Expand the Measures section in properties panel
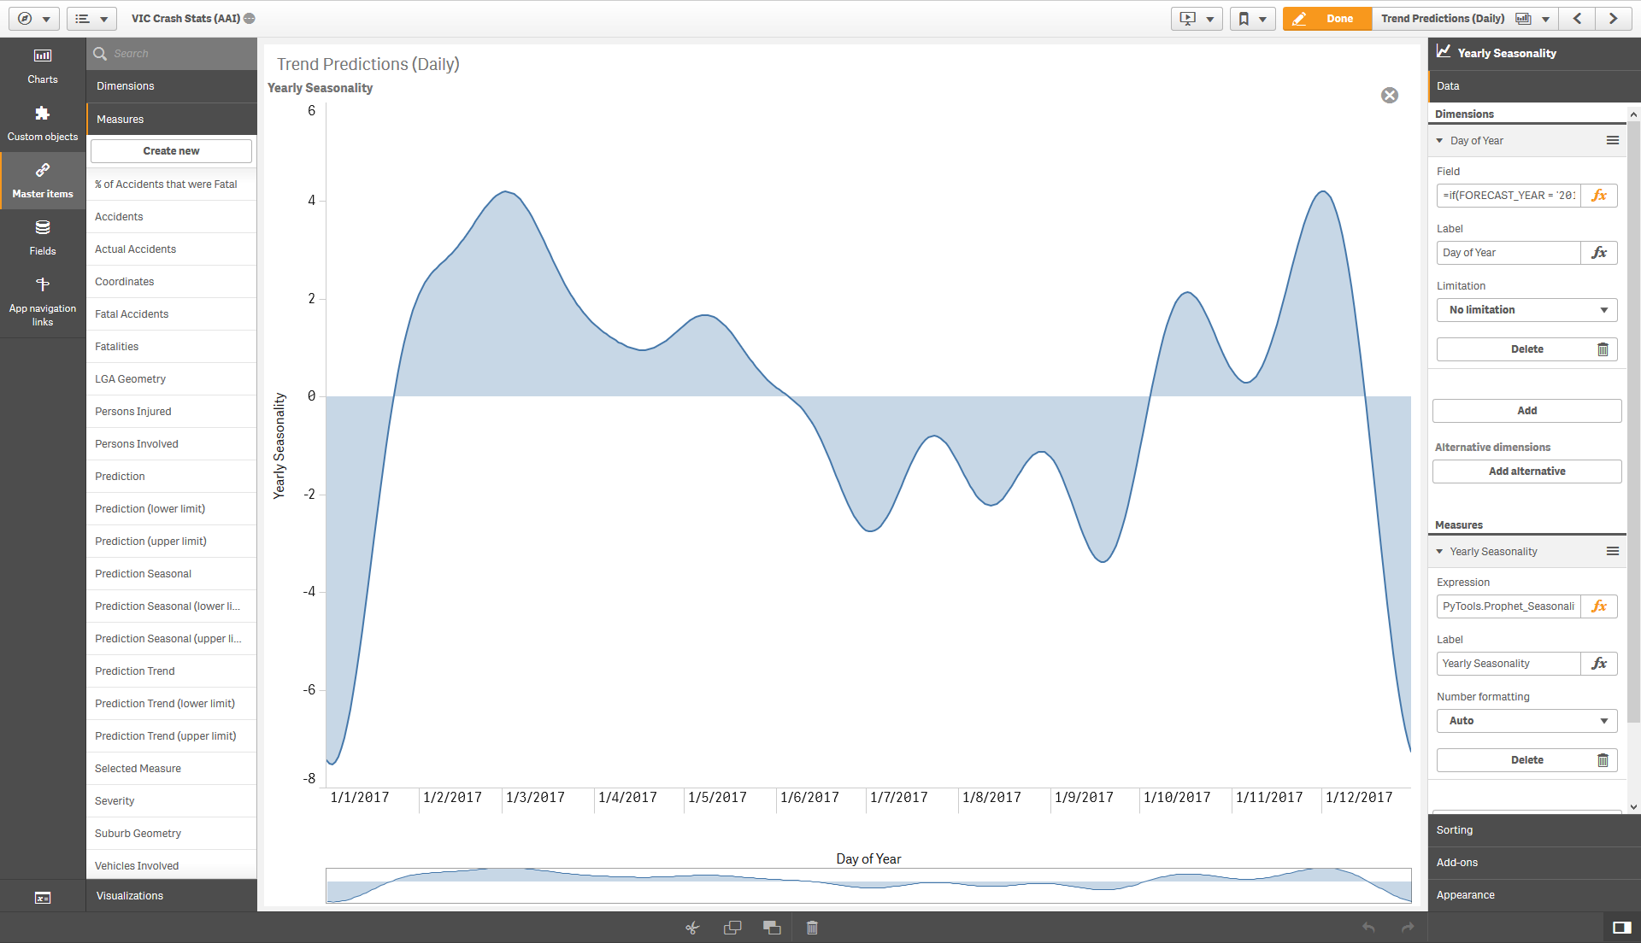Screen dimensions: 1641x943 pyautogui.click(x=1458, y=524)
